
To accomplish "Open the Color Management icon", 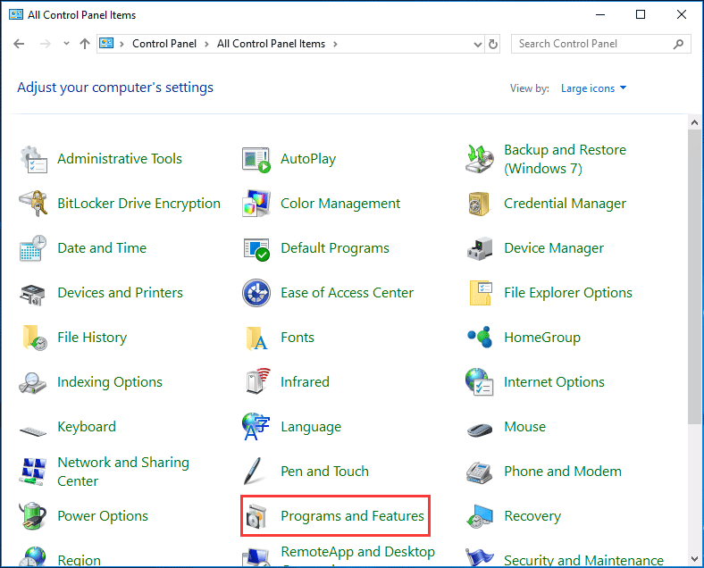I will tap(256, 204).
